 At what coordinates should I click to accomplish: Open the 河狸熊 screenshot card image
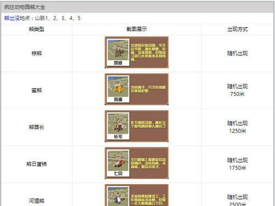(136, 195)
